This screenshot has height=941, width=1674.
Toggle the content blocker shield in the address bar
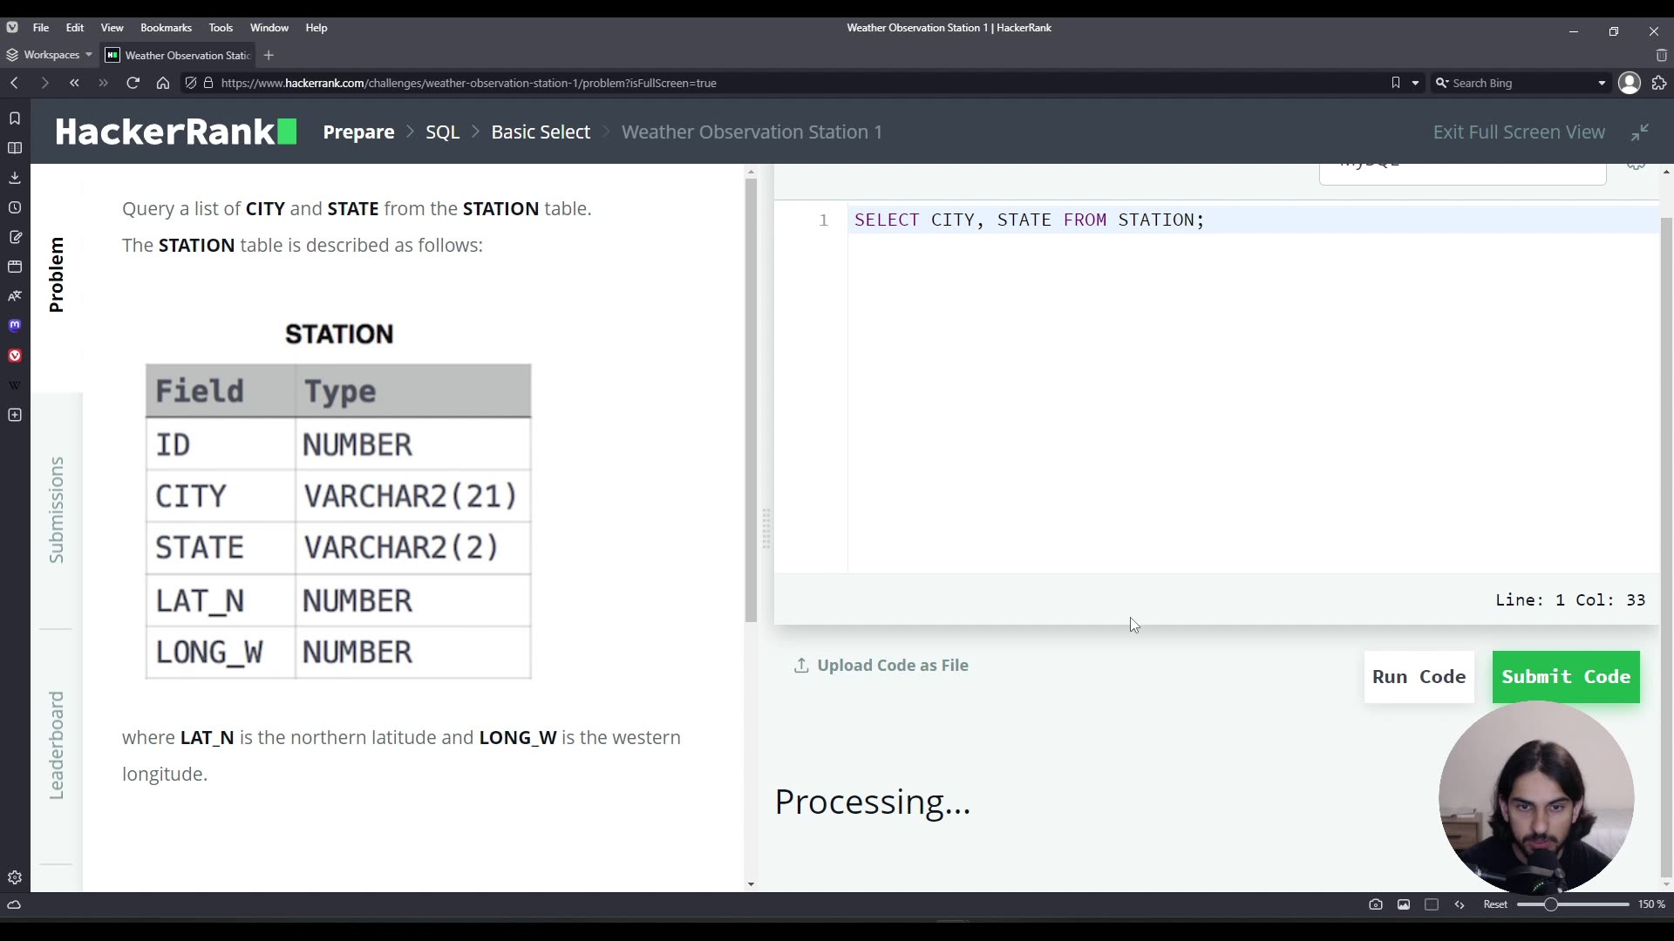(x=191, y=83)
